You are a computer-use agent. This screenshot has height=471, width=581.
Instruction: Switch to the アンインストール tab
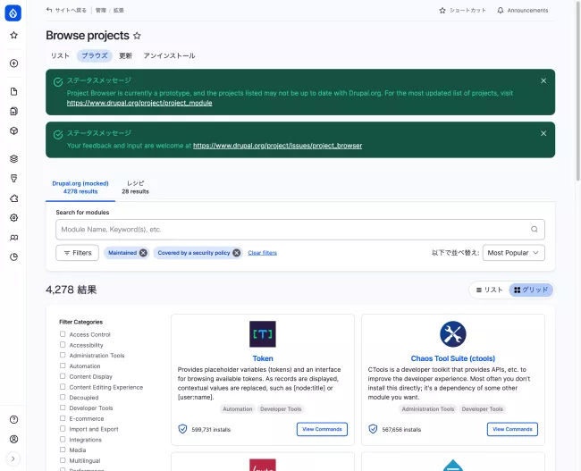click(x=169, y=55)
